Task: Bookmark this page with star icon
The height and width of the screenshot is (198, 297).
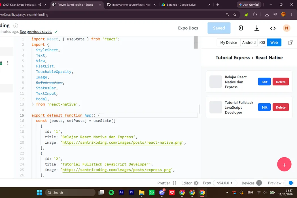Action: pos(235,14)
